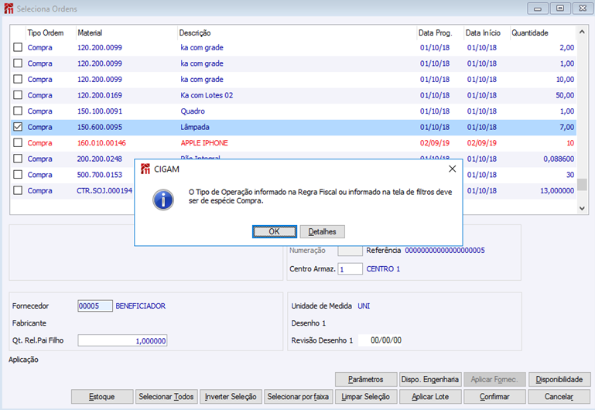Click the UNI unit of measure value
Viewport: 595px width, 410px height.
(364, 306)
